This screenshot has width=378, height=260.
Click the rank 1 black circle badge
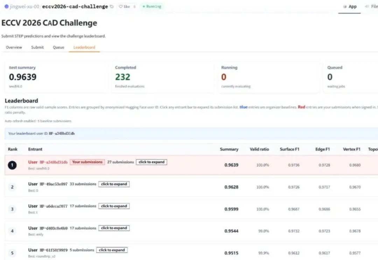[x=12, y=165]
